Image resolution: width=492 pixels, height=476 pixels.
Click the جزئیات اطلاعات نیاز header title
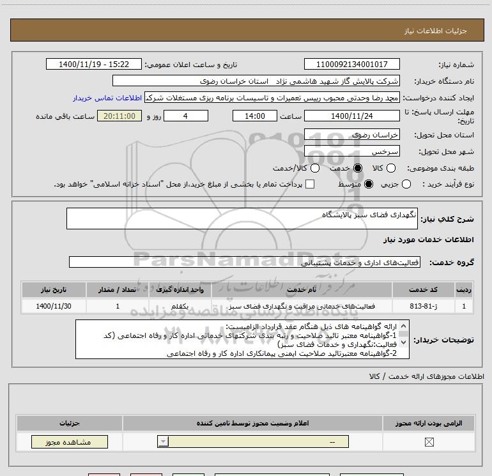[x=435, y=31]
